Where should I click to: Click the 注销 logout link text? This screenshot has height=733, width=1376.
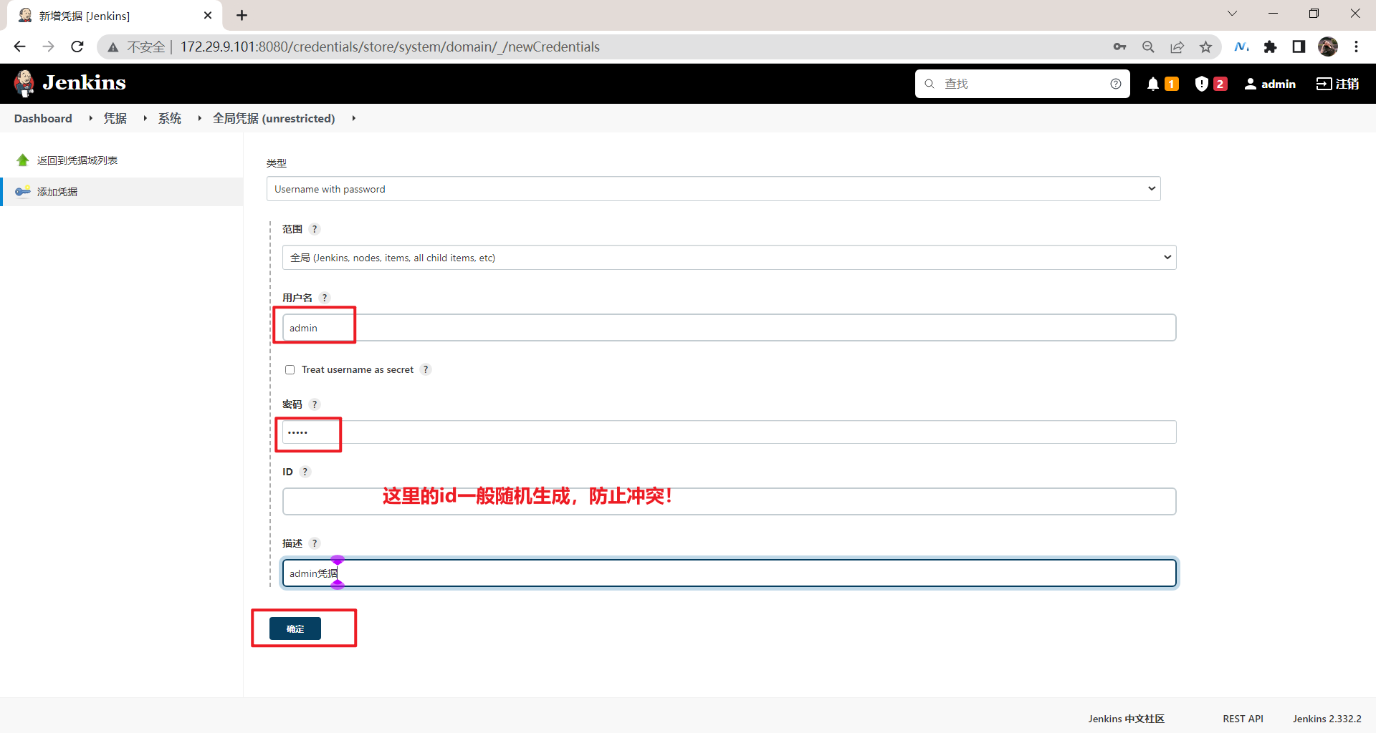point(1347,84)
